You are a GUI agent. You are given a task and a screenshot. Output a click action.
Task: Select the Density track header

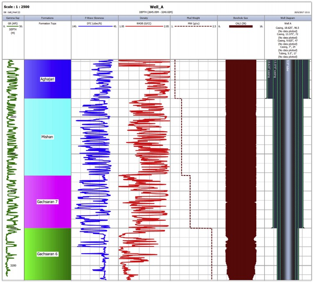pyautogui.click(x=144, y=18)
